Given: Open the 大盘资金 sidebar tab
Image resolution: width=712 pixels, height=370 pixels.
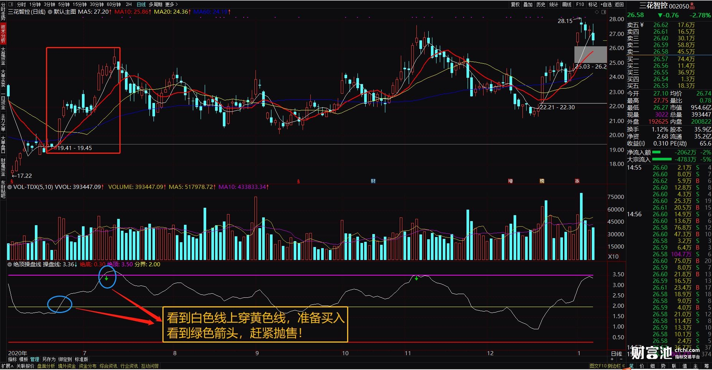Looking at the screenshot, I should (x=3, y=56).
